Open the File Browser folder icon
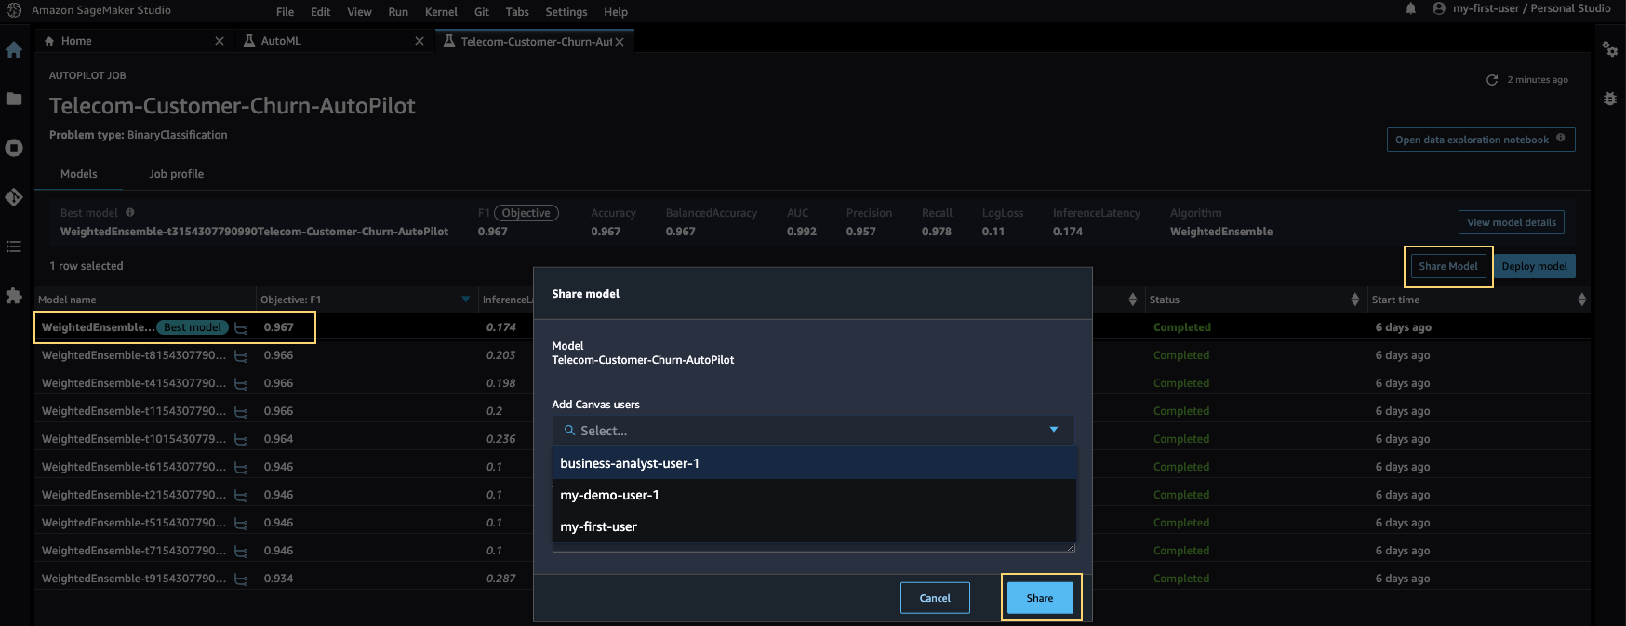 tap(14, 99)
